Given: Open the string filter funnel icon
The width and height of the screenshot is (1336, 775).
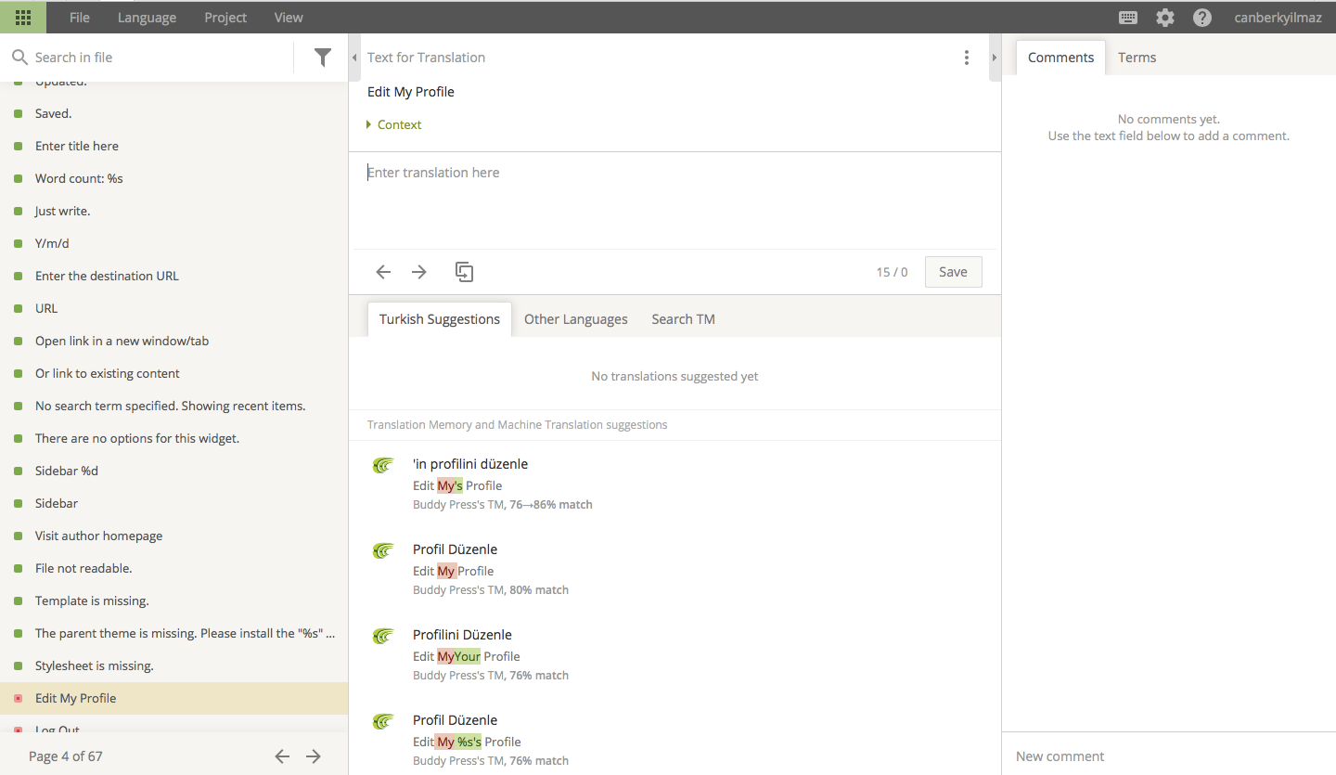Looking at the screenshot, I should (x=322, y=58).
